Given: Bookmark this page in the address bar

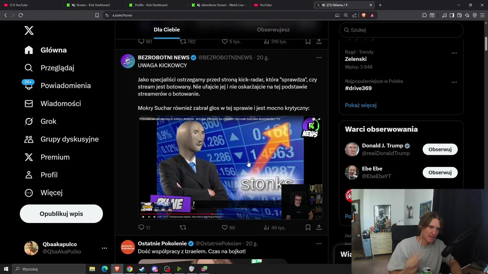Looking at the screenshot, I should (97, 15).
